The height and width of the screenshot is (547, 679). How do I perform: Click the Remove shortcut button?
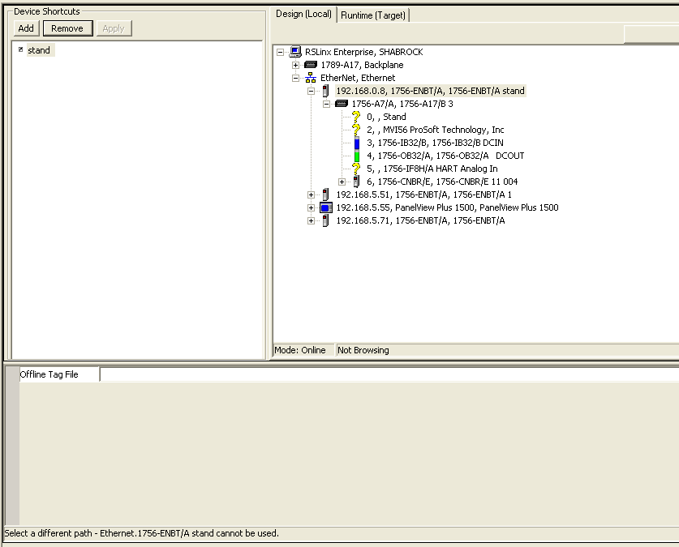point(67,28)
